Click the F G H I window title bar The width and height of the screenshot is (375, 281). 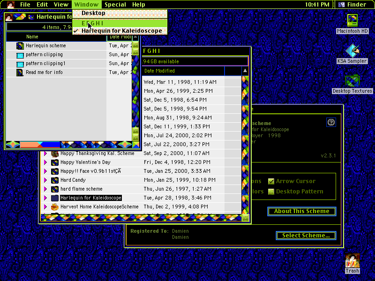pyautogui.click(x=196, y=51)
